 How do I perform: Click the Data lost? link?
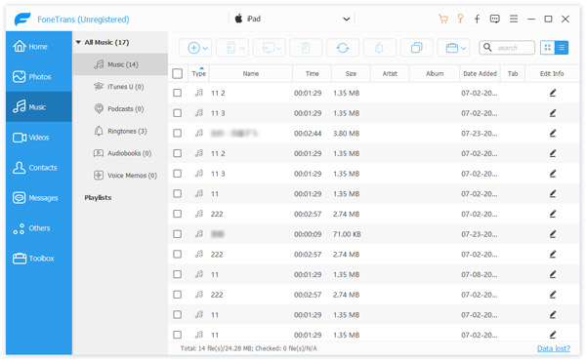[554, 348]
